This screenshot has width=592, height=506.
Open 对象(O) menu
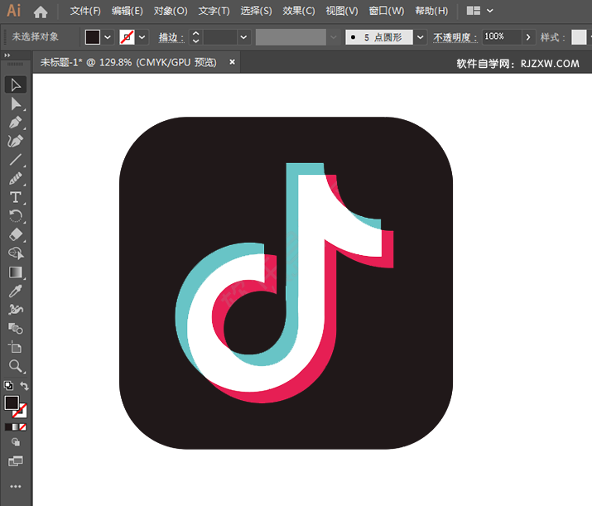click(171, 11)
